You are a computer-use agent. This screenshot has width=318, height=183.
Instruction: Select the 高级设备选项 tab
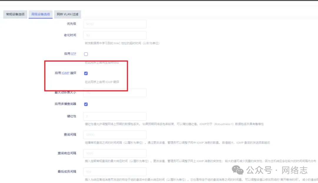40,14
